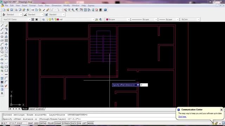The width and height of the screenshot is (225, 126).
Task: Toggle OTRACK in status bar
Action: (x=66, y=123)
